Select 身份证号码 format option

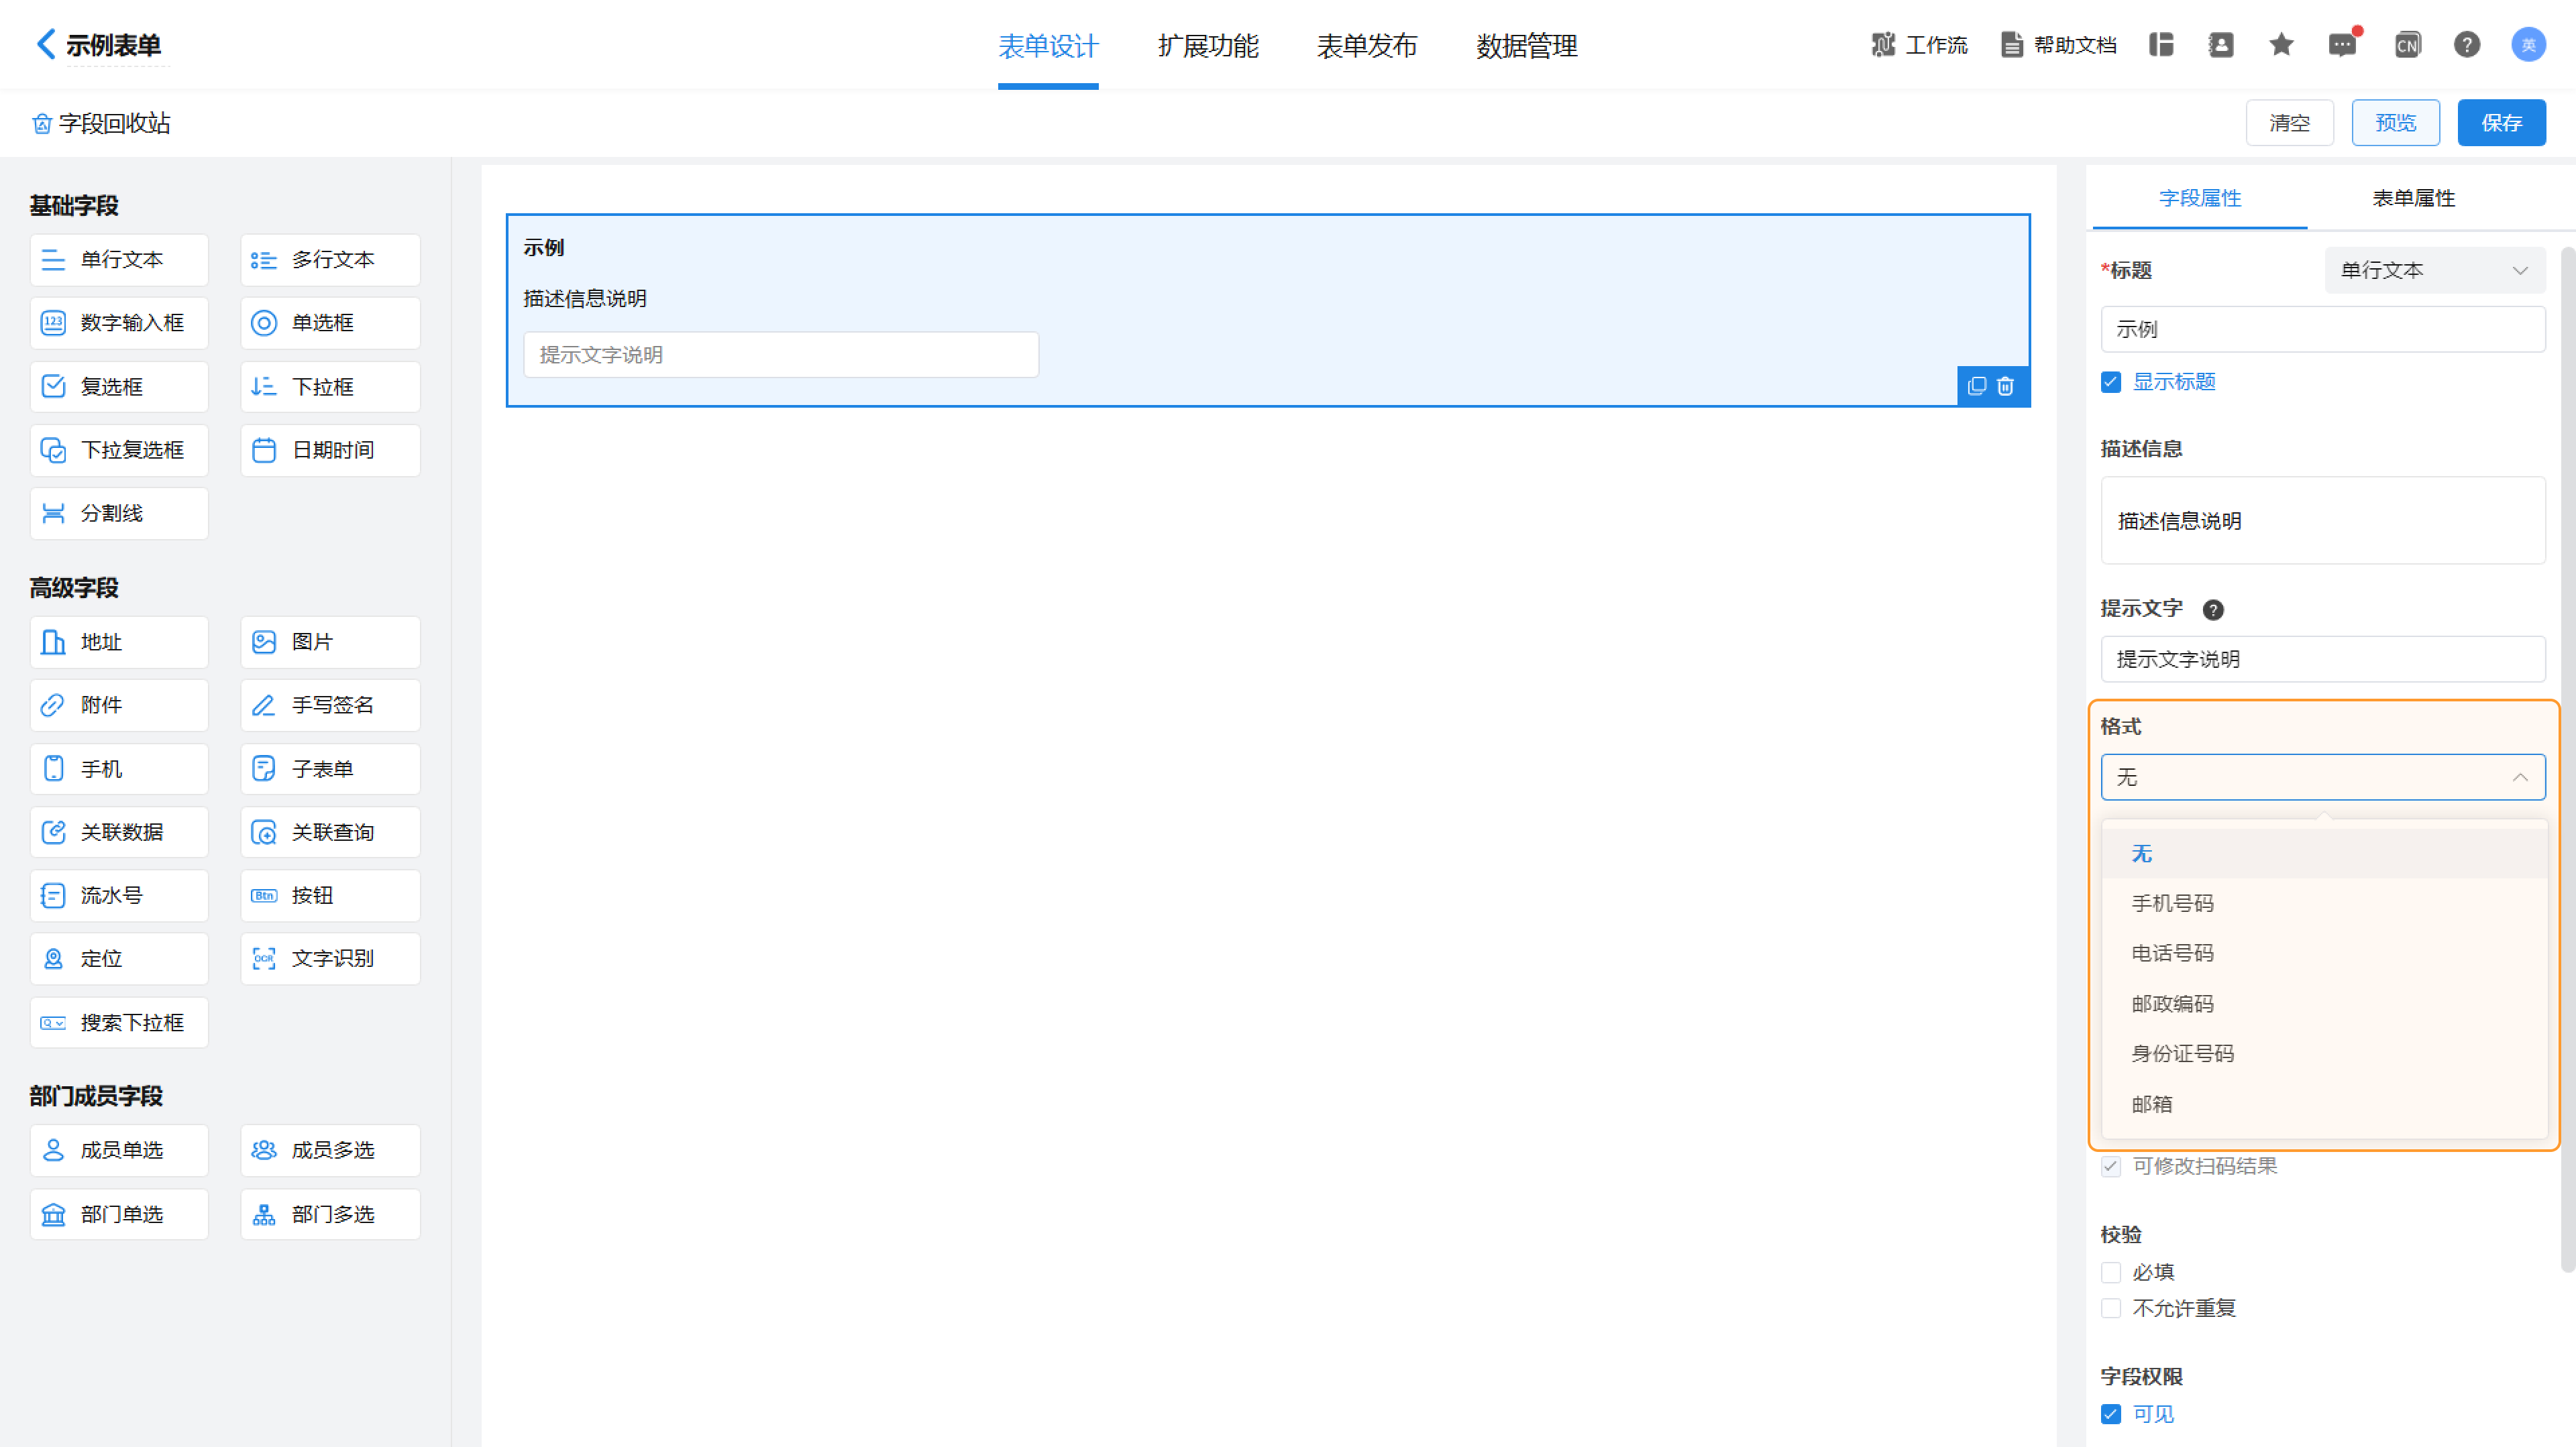tap(2324, 1054)
